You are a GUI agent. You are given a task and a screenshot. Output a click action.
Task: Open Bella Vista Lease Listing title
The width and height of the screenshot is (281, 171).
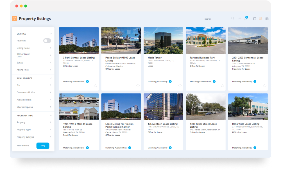246,124
